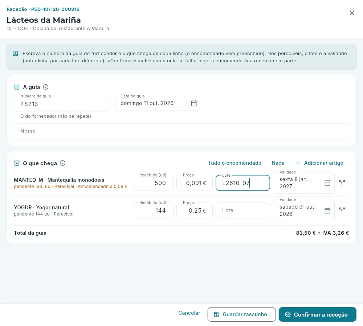
Task: Split the MANTEQ_M line into another lot
Action: click(x=342, y=183)
